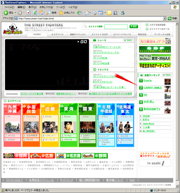Open the 編集(E) menu
Screen dimensions: 180x193
coord(21,7)
